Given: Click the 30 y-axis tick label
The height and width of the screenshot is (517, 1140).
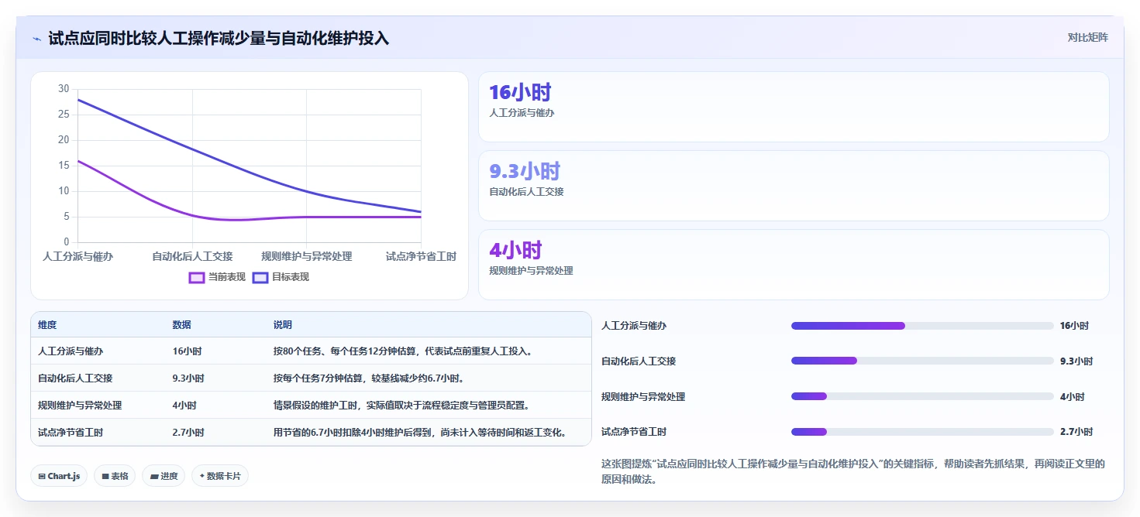Looking at the screenshot, I should (x=64, y=89).
